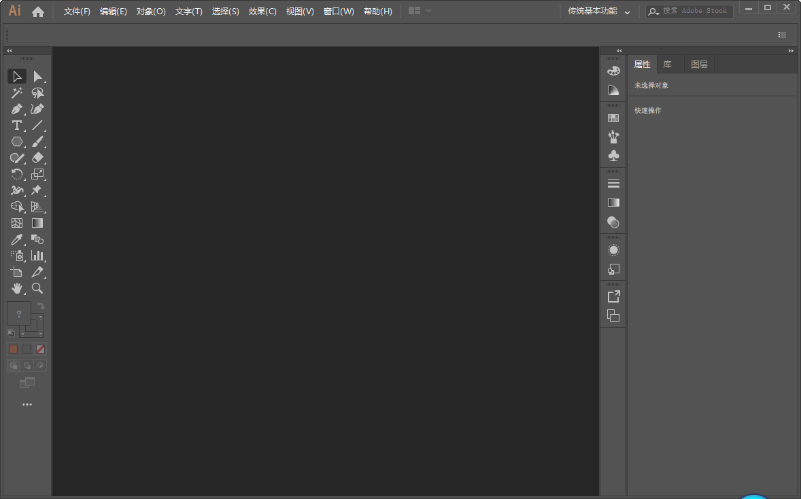801x499 pixels.
Task: Select the Direct Selection tool
Action: (x=37, y=76)
